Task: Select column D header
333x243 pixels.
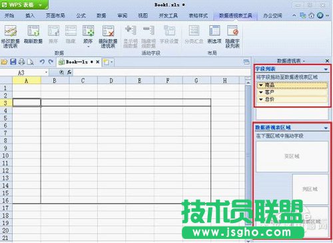Action: pyautogui.click(x=111, y=81)
